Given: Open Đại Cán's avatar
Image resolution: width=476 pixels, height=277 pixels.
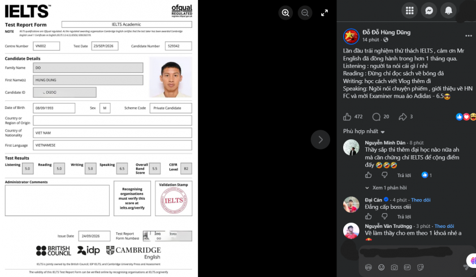Looking at the screenshot, I should [351, 204].
